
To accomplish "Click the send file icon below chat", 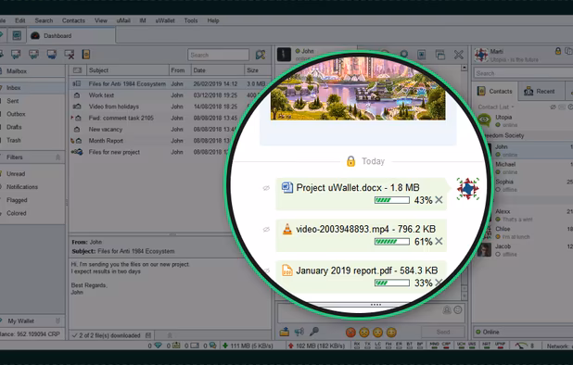I will 285,332.
